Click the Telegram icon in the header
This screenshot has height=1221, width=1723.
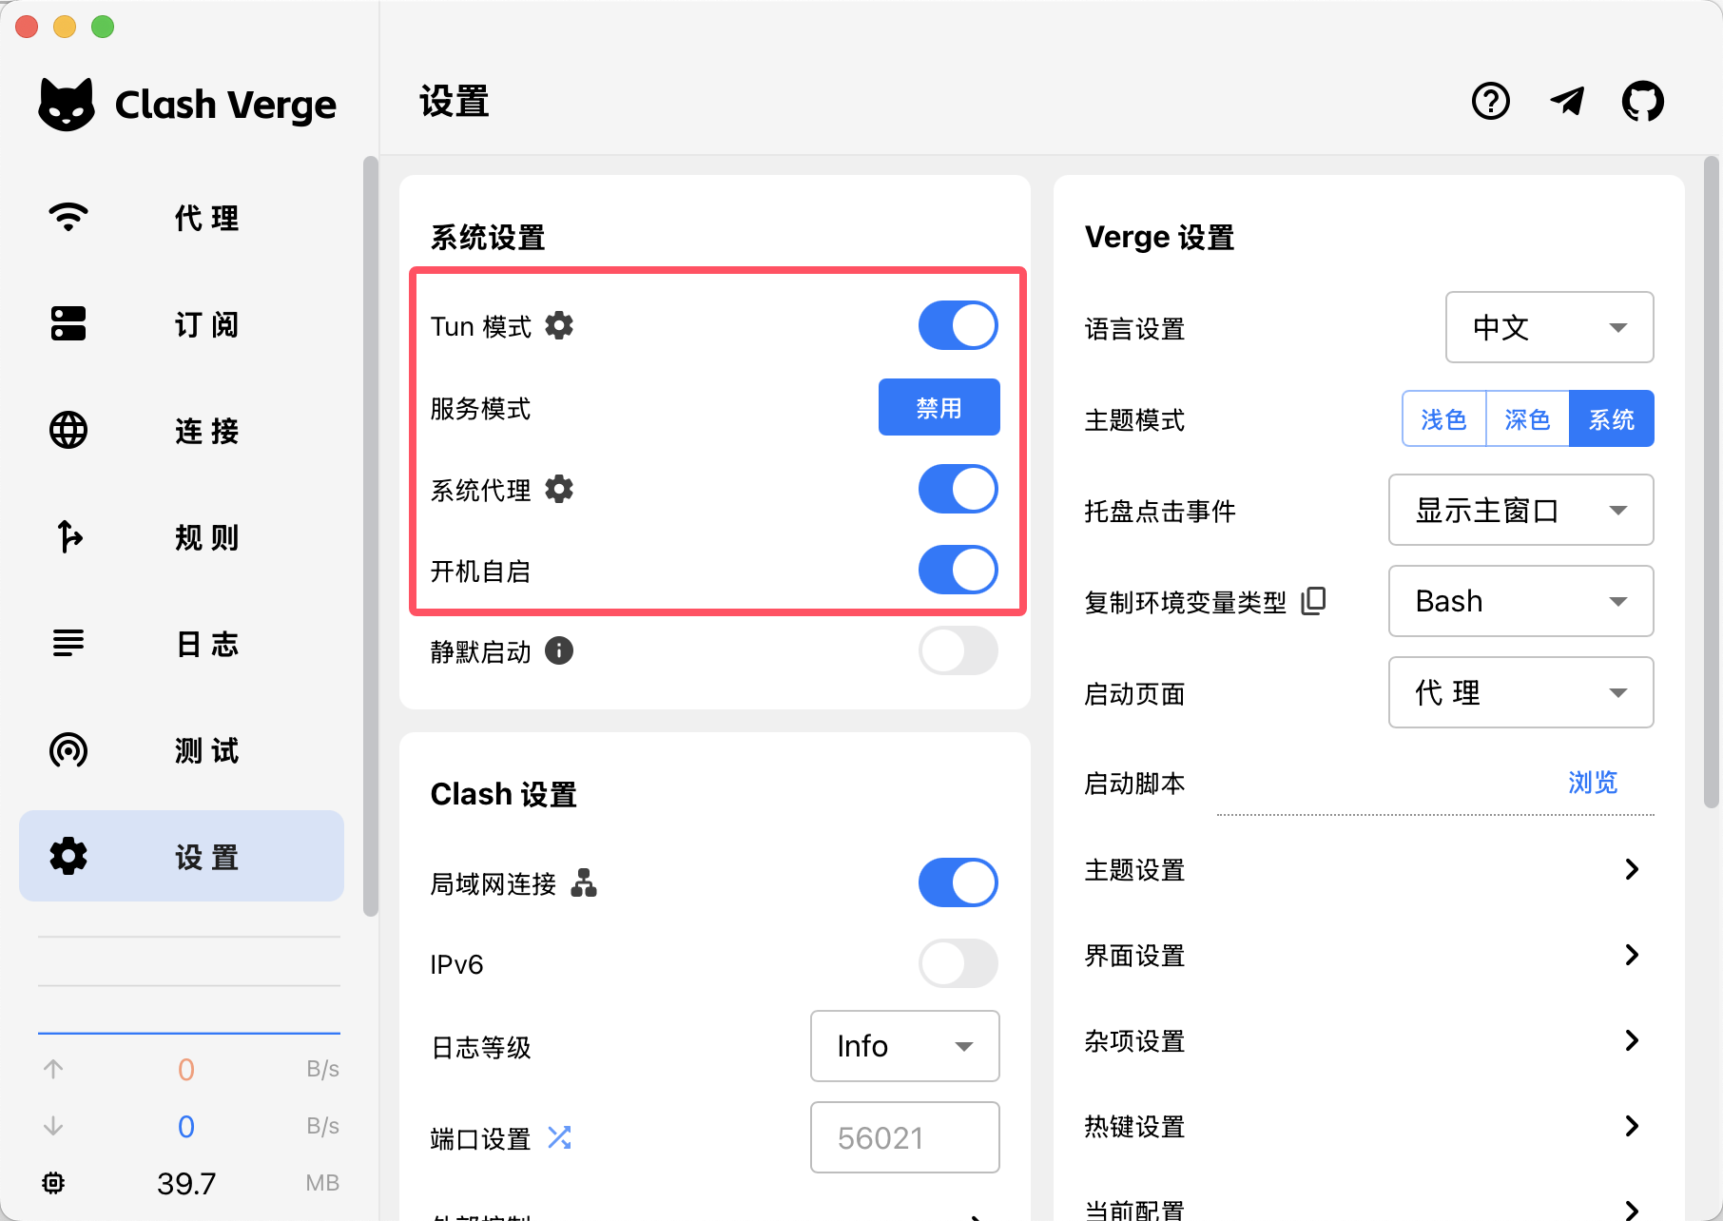(1567, 101)
